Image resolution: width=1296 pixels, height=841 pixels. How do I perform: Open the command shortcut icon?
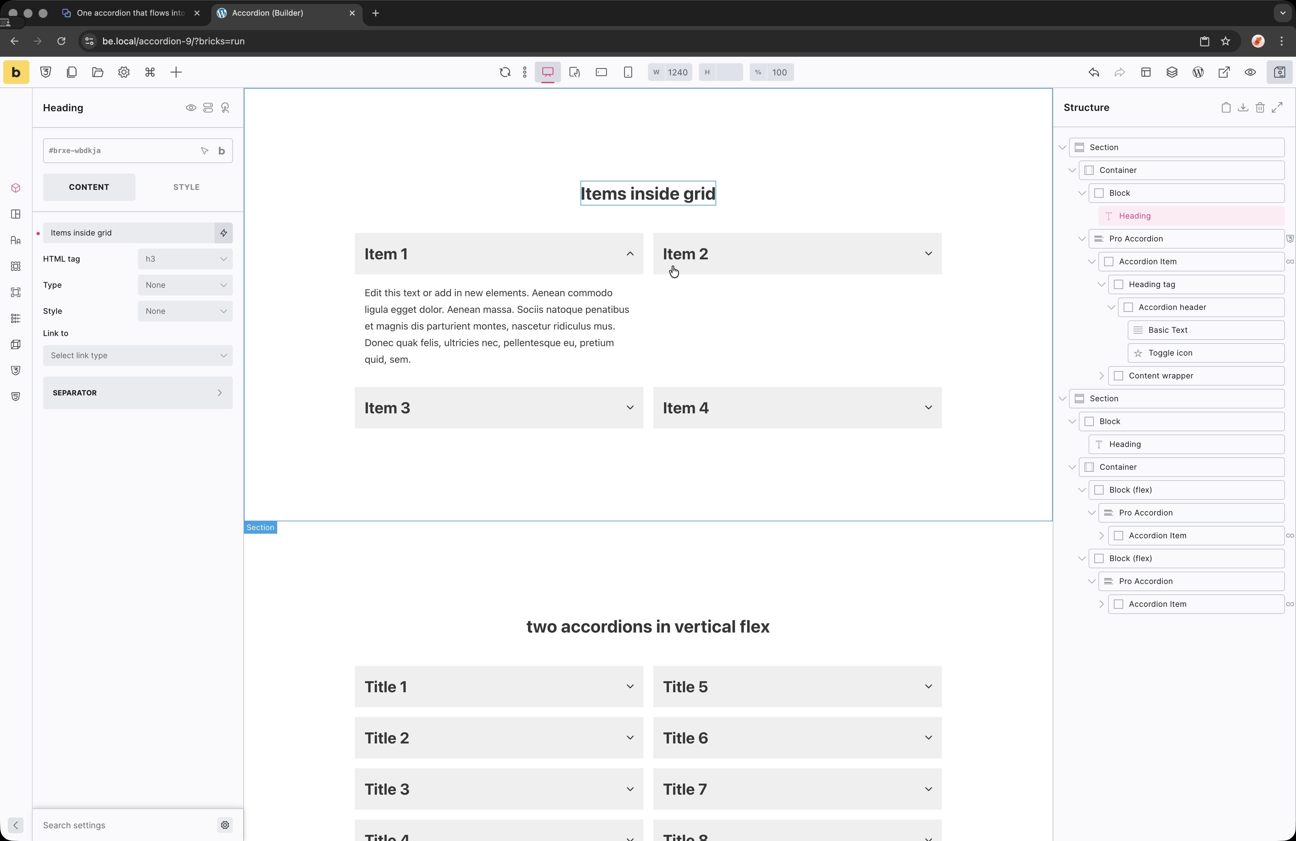point(150,72)
